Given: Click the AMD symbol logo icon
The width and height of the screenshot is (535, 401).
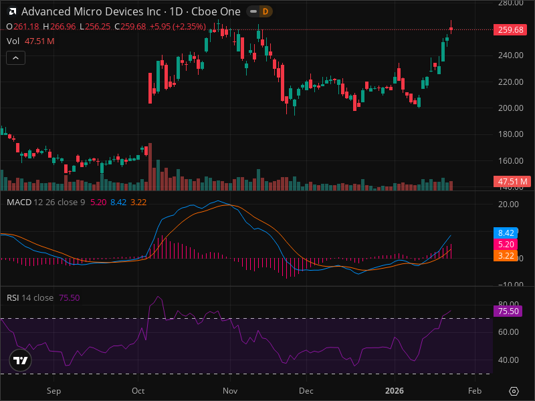Looking at the screenshot, I should [x=12, y=11].
